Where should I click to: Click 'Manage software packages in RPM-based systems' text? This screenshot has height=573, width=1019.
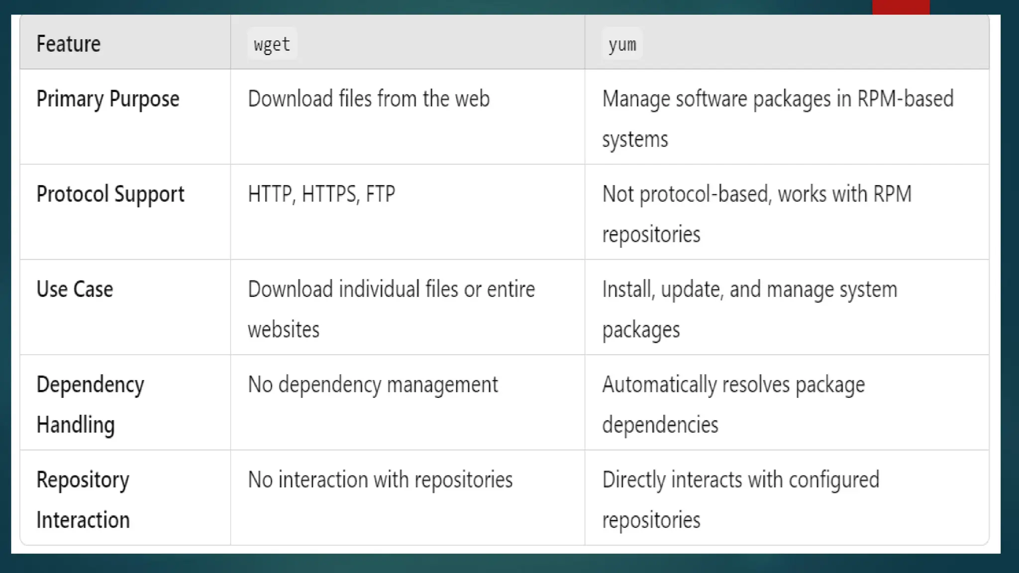[x=777, y=98]
